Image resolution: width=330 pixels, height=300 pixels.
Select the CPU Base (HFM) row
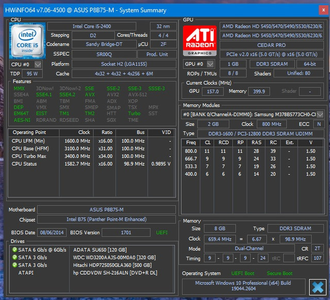pos(92,149)
